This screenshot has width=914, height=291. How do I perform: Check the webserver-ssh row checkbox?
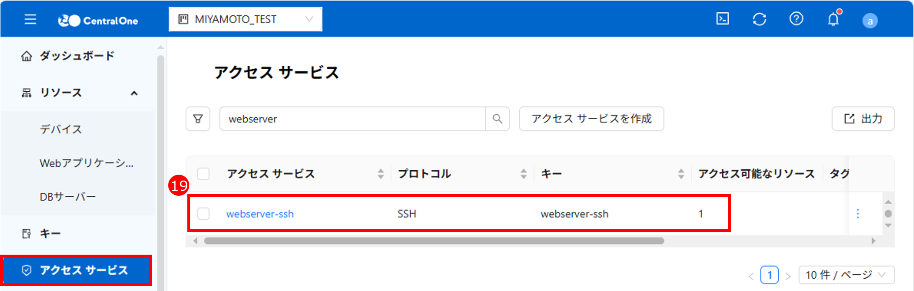click(x=203, y=213)
